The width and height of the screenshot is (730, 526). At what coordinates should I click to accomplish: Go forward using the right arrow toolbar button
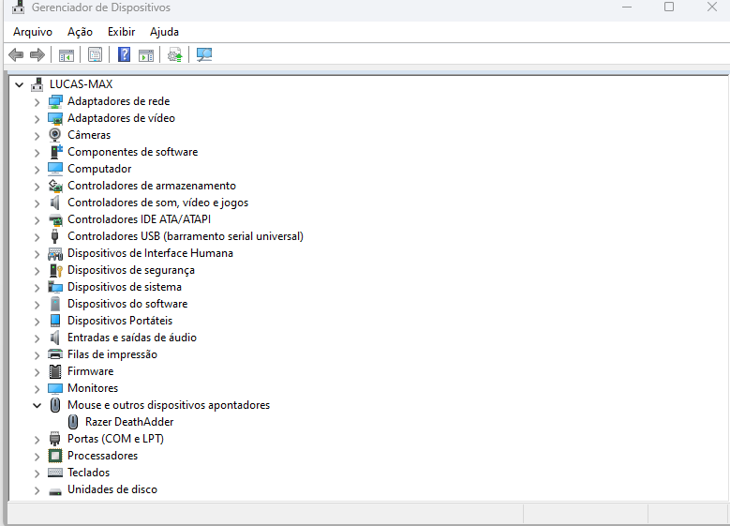coord(37,55)
